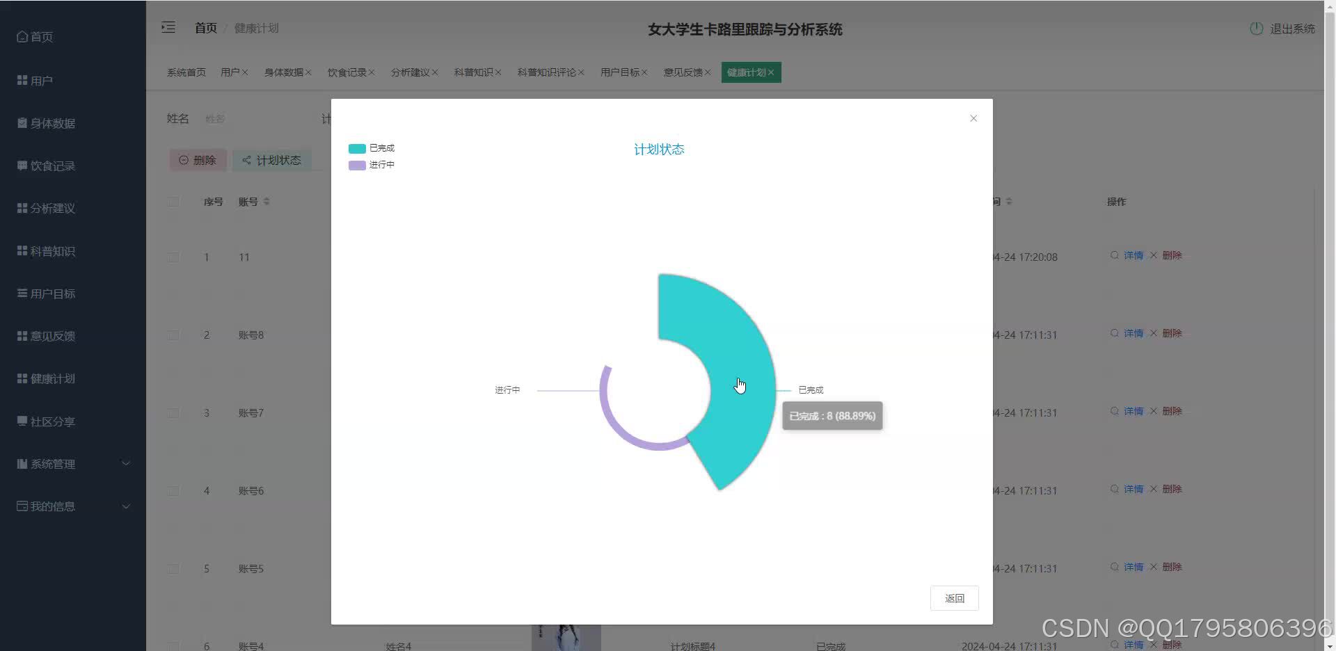Image resolution: width=1336 pixels, height=651 pixels.
Task: Switch to the 饮食记录 tab
Action: click(x=347, y=72)
